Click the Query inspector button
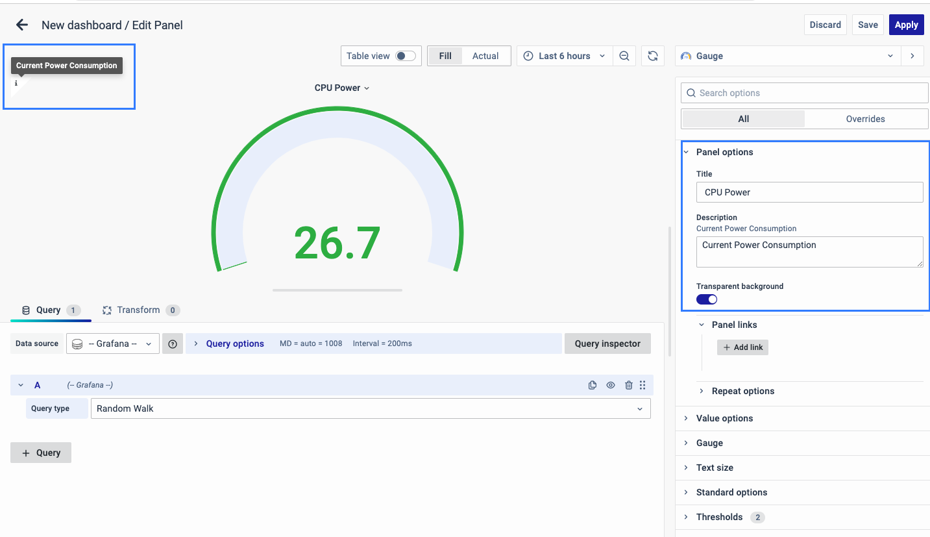930x537 pixels. coord(607,343)
